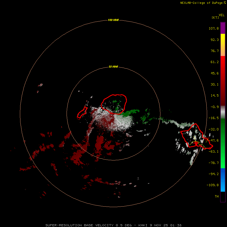This screenshot has width=227, height=227.
Task: Click the 9 NOV 25 01:38 timestamp
Action: pyautogui.click(x=166, y=225)
